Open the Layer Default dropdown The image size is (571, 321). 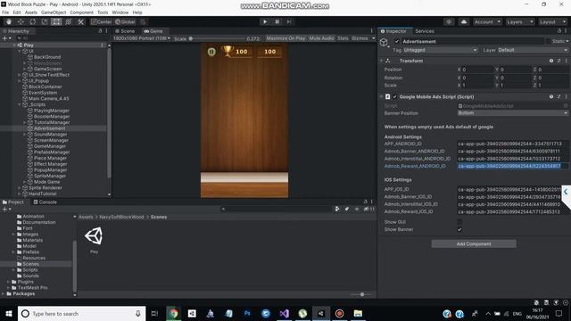[x=533, y=50]
